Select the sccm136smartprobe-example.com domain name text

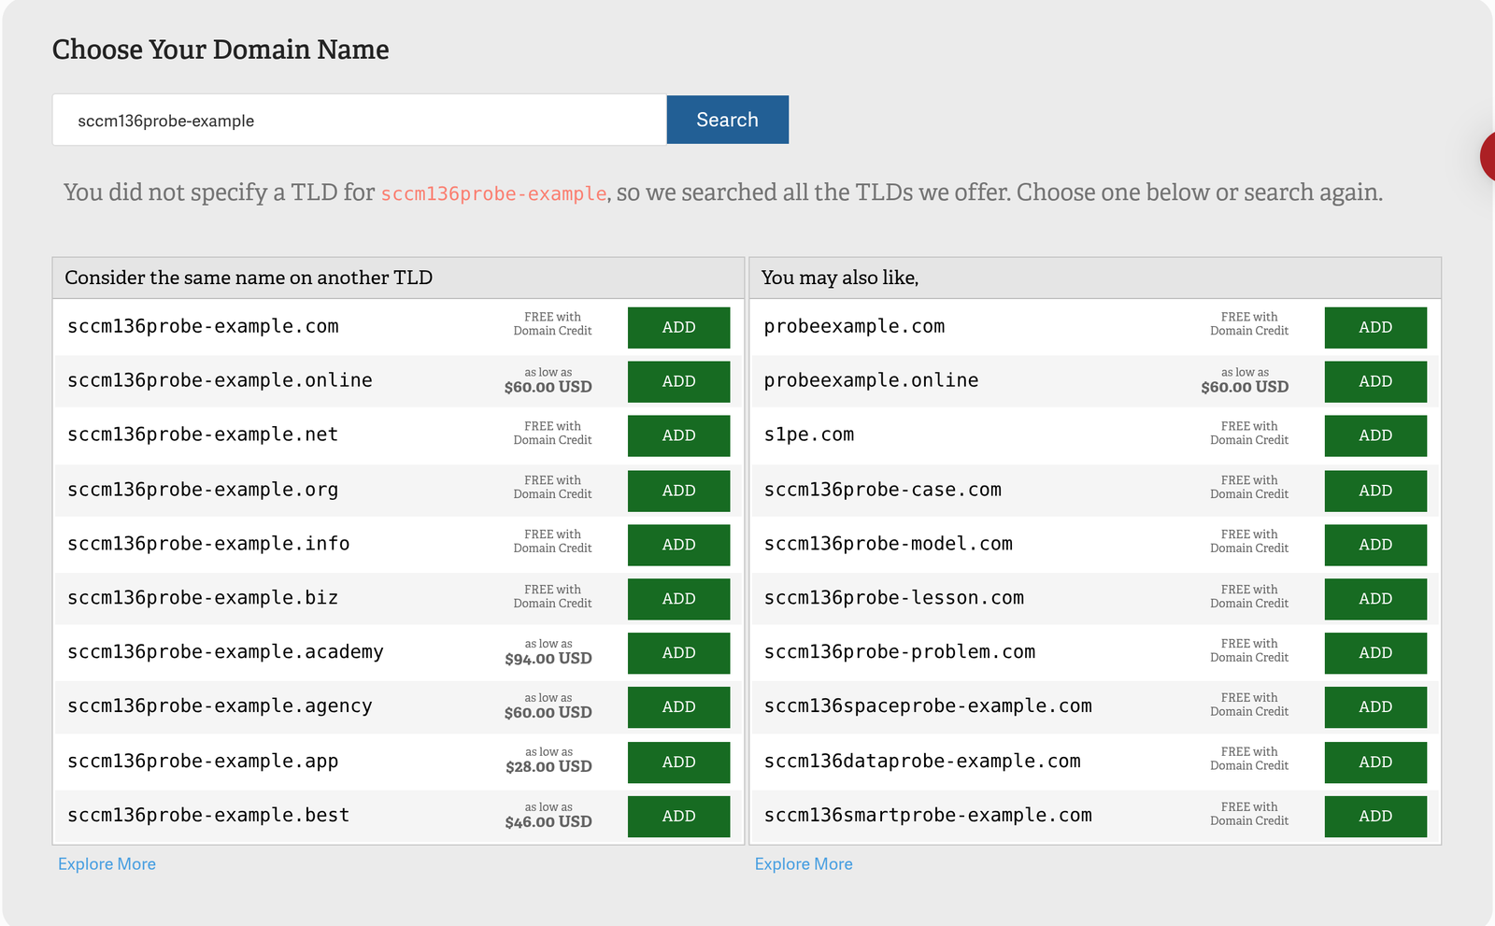[928, 817]
